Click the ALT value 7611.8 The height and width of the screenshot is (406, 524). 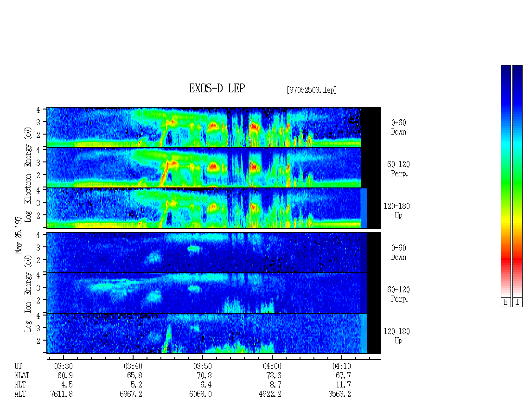(62, 394)
